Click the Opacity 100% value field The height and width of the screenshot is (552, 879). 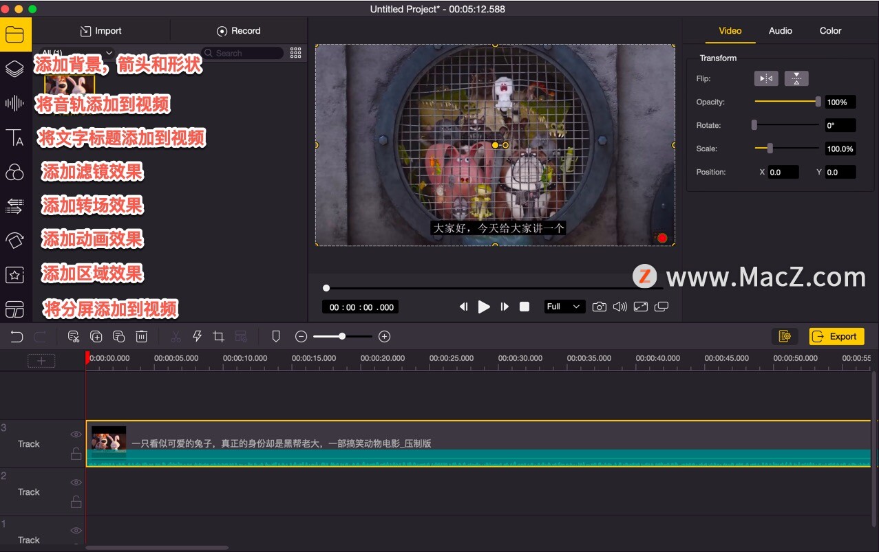pos(840,102)
